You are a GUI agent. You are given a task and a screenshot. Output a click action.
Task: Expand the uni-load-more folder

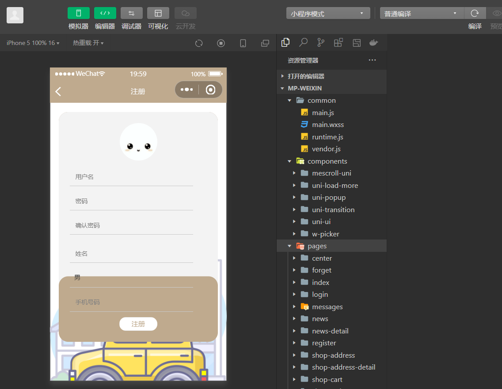click(x=332, y=185)
